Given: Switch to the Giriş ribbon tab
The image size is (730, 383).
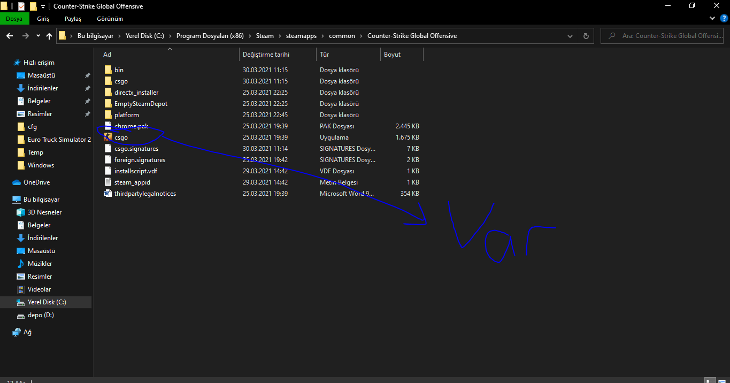Looking at the screenshot, I should point(43,19).
